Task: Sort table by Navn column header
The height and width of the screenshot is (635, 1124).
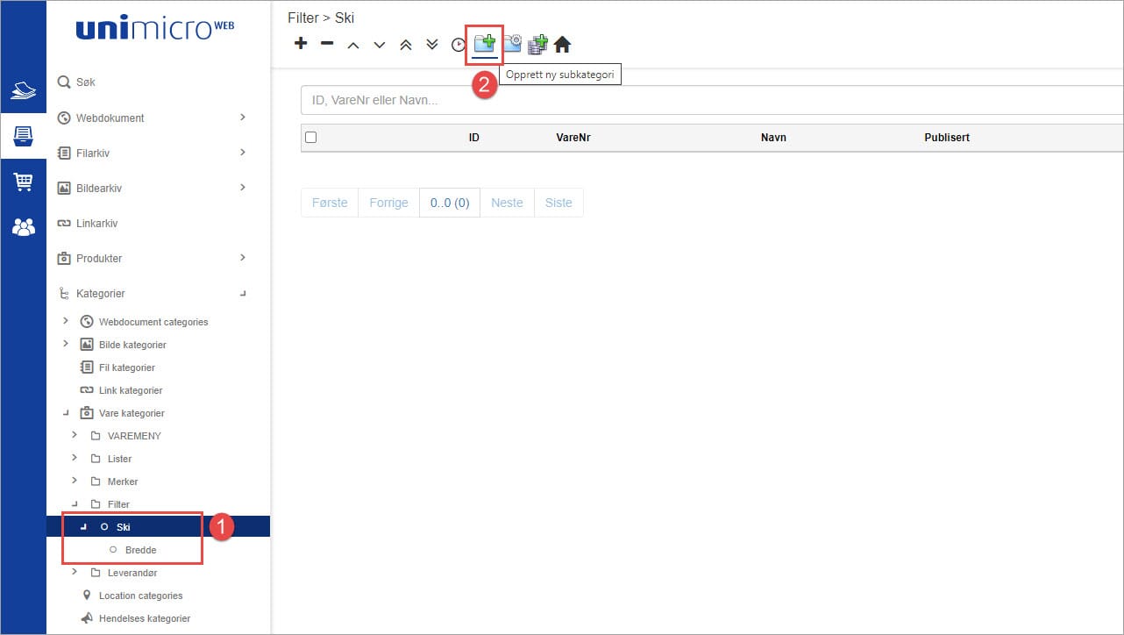Action: point(773,138)
